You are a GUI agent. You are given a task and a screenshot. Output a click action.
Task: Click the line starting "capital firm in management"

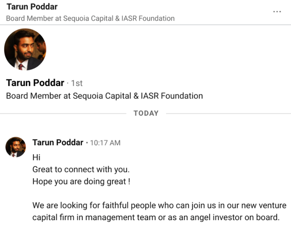[156, 217]
